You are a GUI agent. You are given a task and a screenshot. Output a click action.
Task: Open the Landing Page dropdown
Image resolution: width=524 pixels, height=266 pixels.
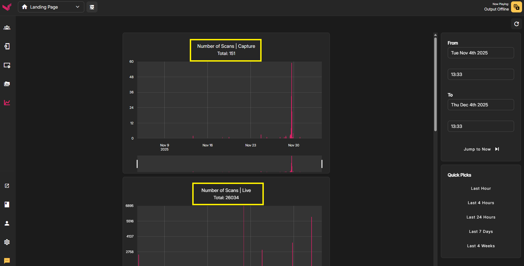point(51,7)
